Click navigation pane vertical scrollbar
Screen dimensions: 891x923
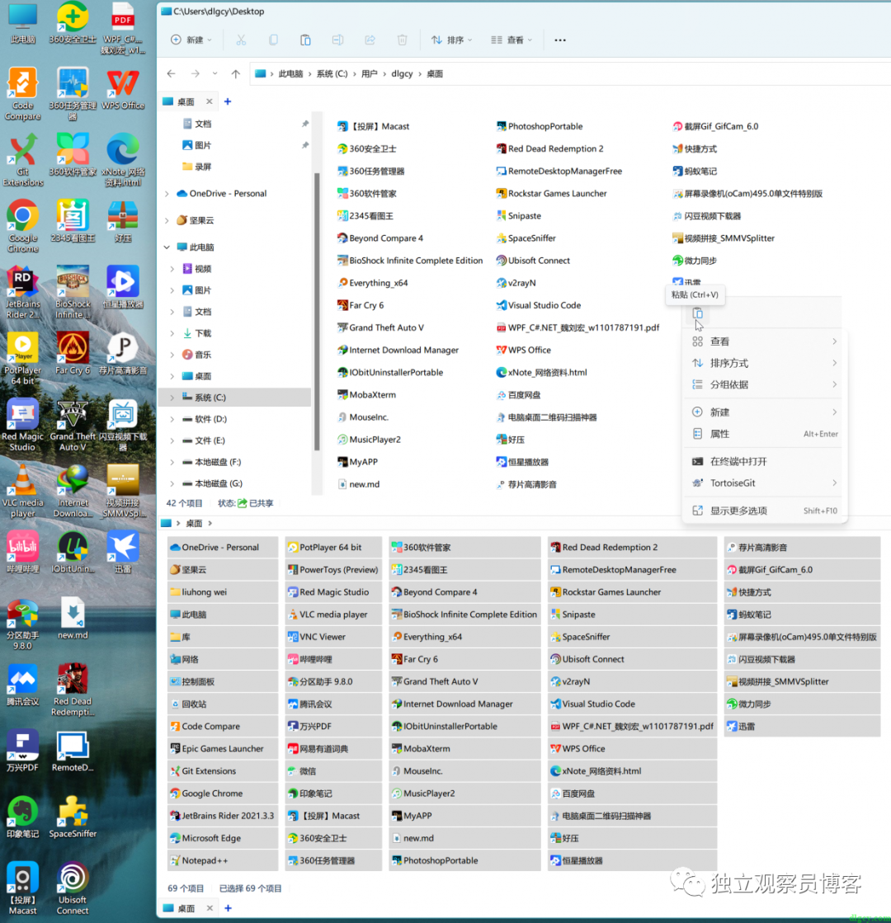pyautogui.click(x=317, y=312)
